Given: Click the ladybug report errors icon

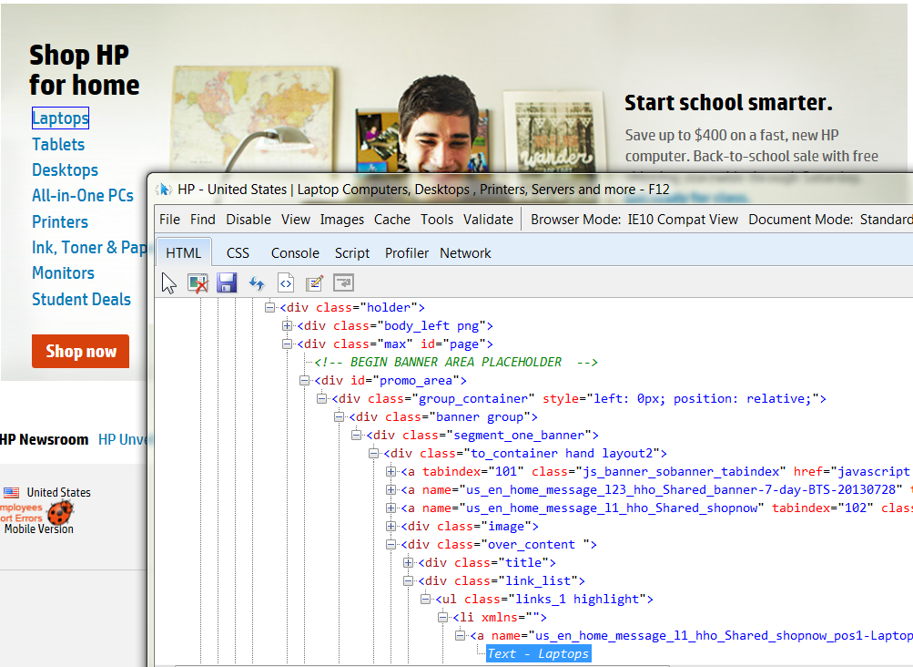Looking at the screenshot, I should click(60, 513).
